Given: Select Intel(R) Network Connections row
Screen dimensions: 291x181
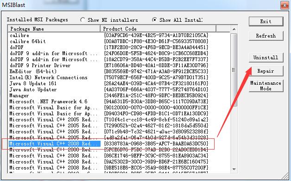Looking at the screenshot, I should tap(119, 77).
